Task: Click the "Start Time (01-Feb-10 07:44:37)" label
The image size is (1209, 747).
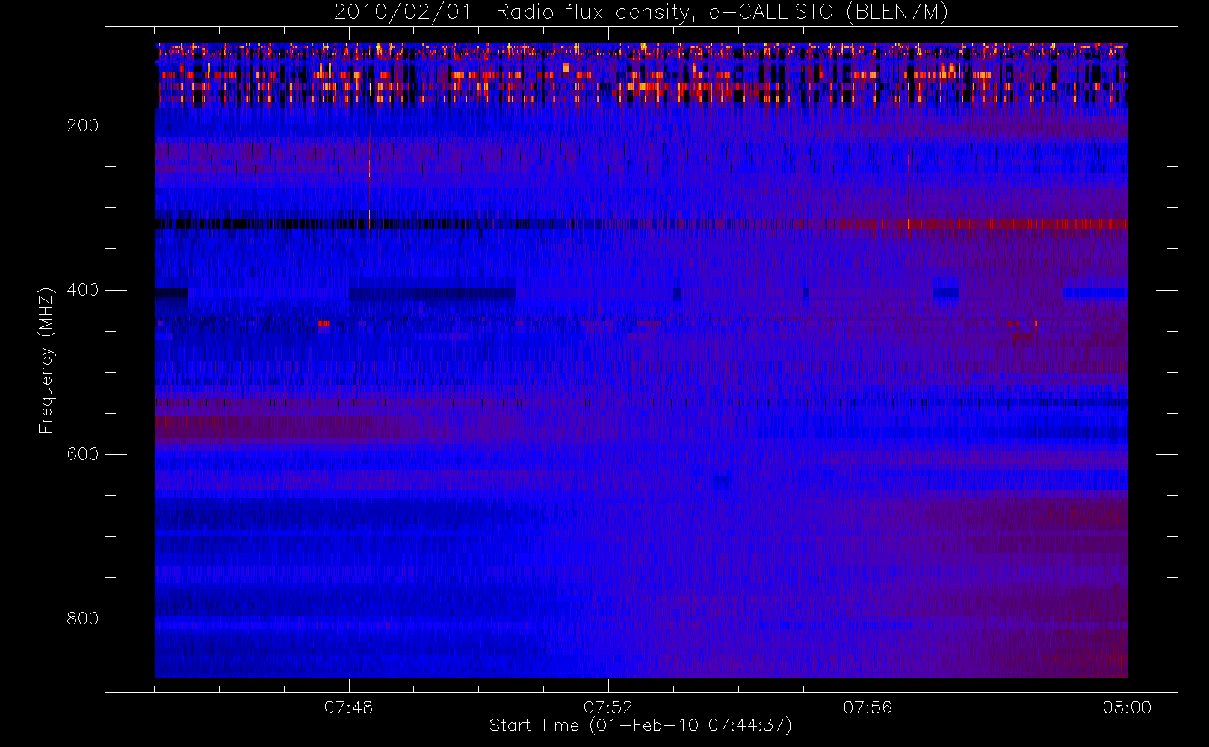Action: click(640, 725)
